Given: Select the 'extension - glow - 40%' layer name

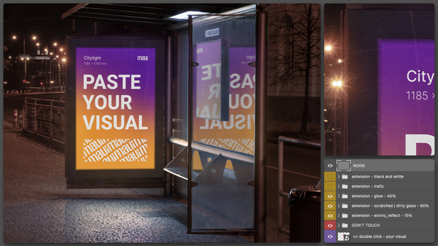Looking at the screenshot, I should [373, 196].
